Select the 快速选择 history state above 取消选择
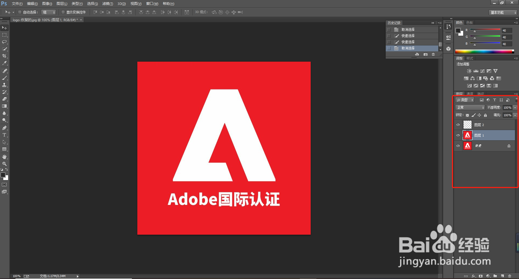This screenshot has height=279, width=519. [x=412, y=42]
